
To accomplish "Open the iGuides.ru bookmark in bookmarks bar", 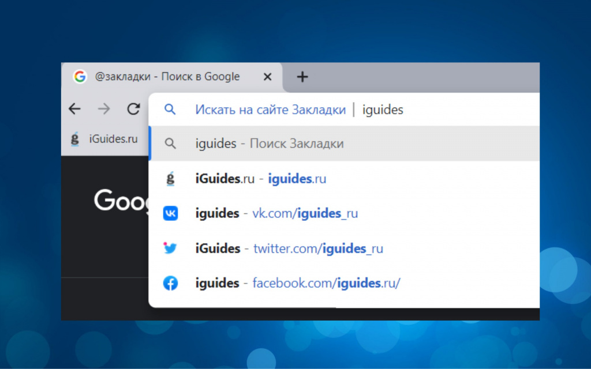I will tap(105, 139).
